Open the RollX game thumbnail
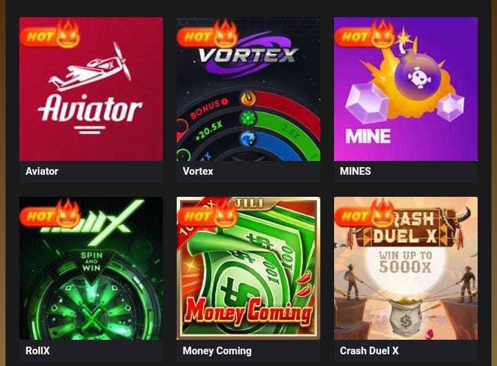Image resolution: width=497 pixels, height=366 pixels. [91, 269]
